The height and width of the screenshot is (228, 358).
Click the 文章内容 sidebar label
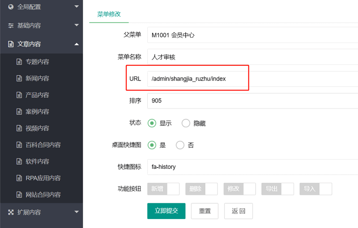(29, 44)
